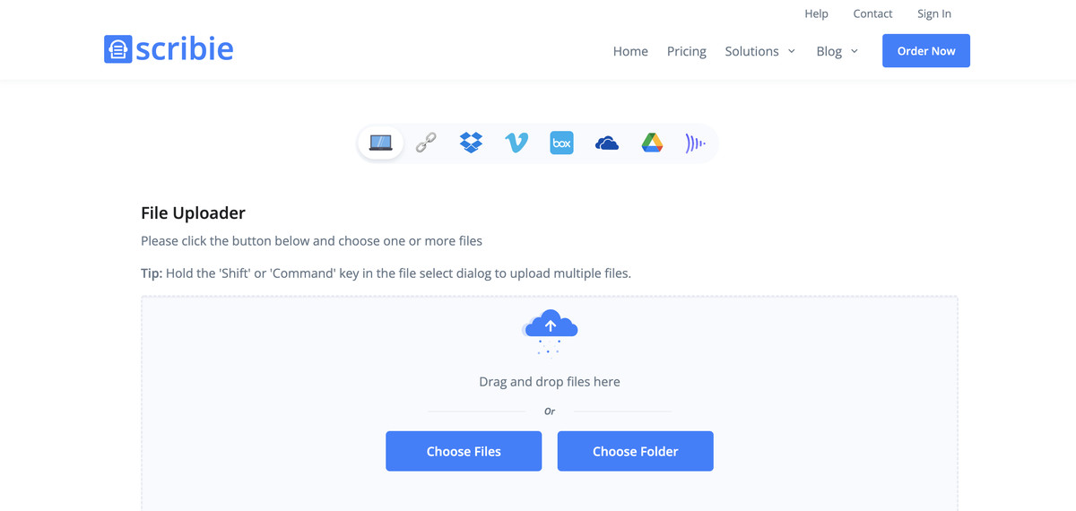Select the computer upload source icon
The image size is (1076, 511).
pyautogui.click(x=380, y=143)
